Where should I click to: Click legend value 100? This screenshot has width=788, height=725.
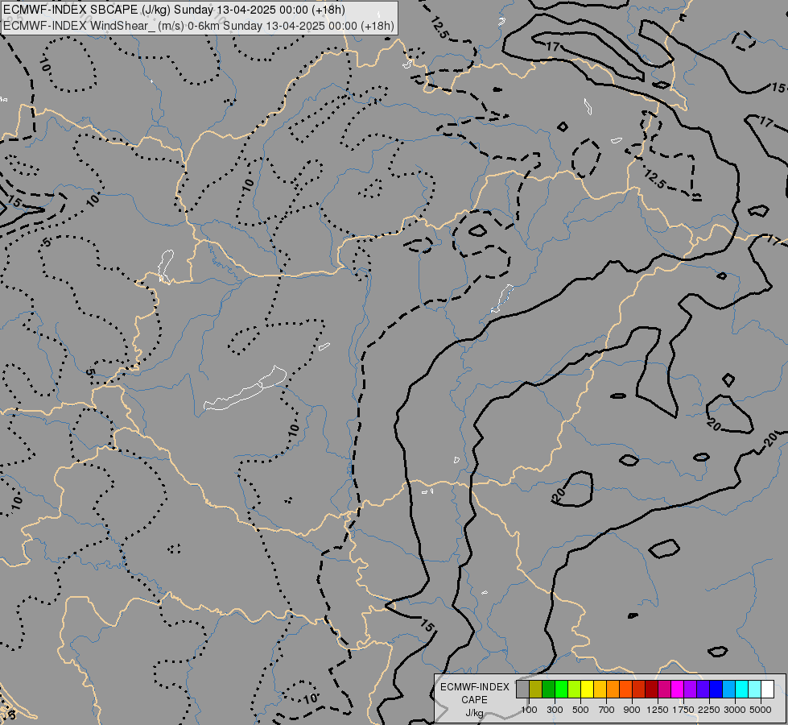[x=529, y=710]
